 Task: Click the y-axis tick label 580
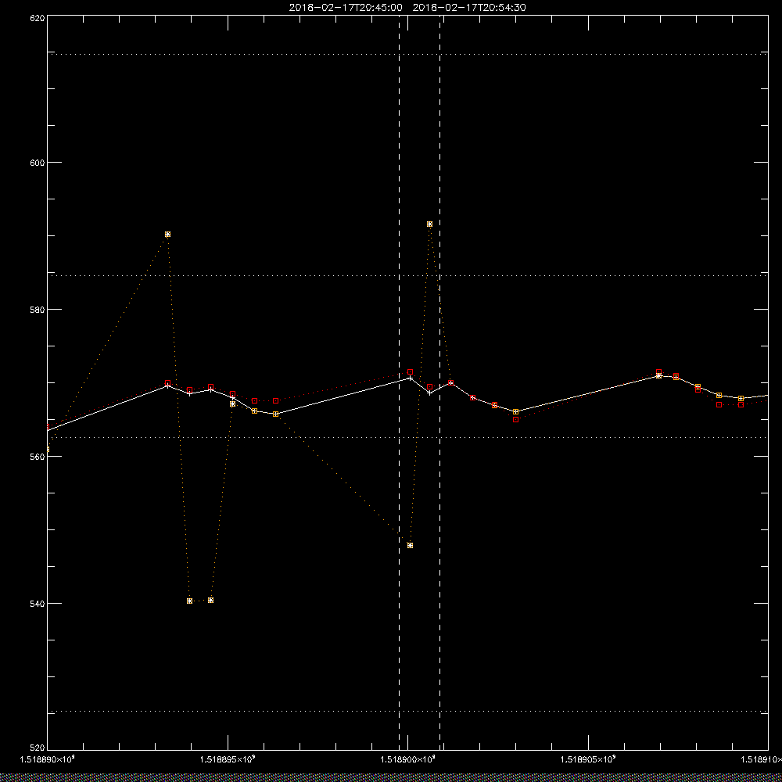[38, 309]
